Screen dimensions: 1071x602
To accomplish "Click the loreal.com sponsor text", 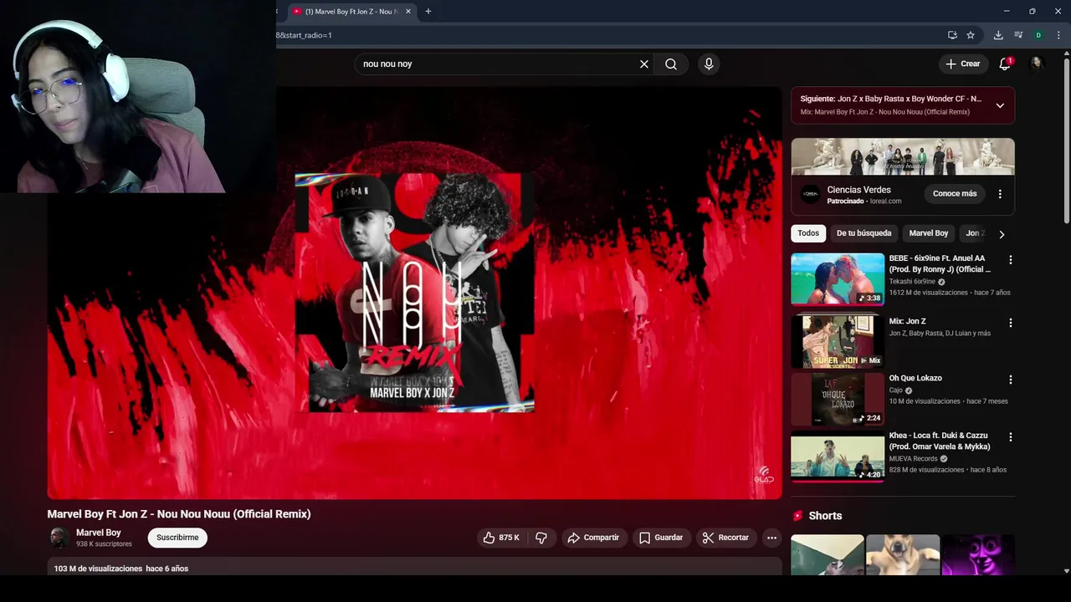I will click(885, 202).
